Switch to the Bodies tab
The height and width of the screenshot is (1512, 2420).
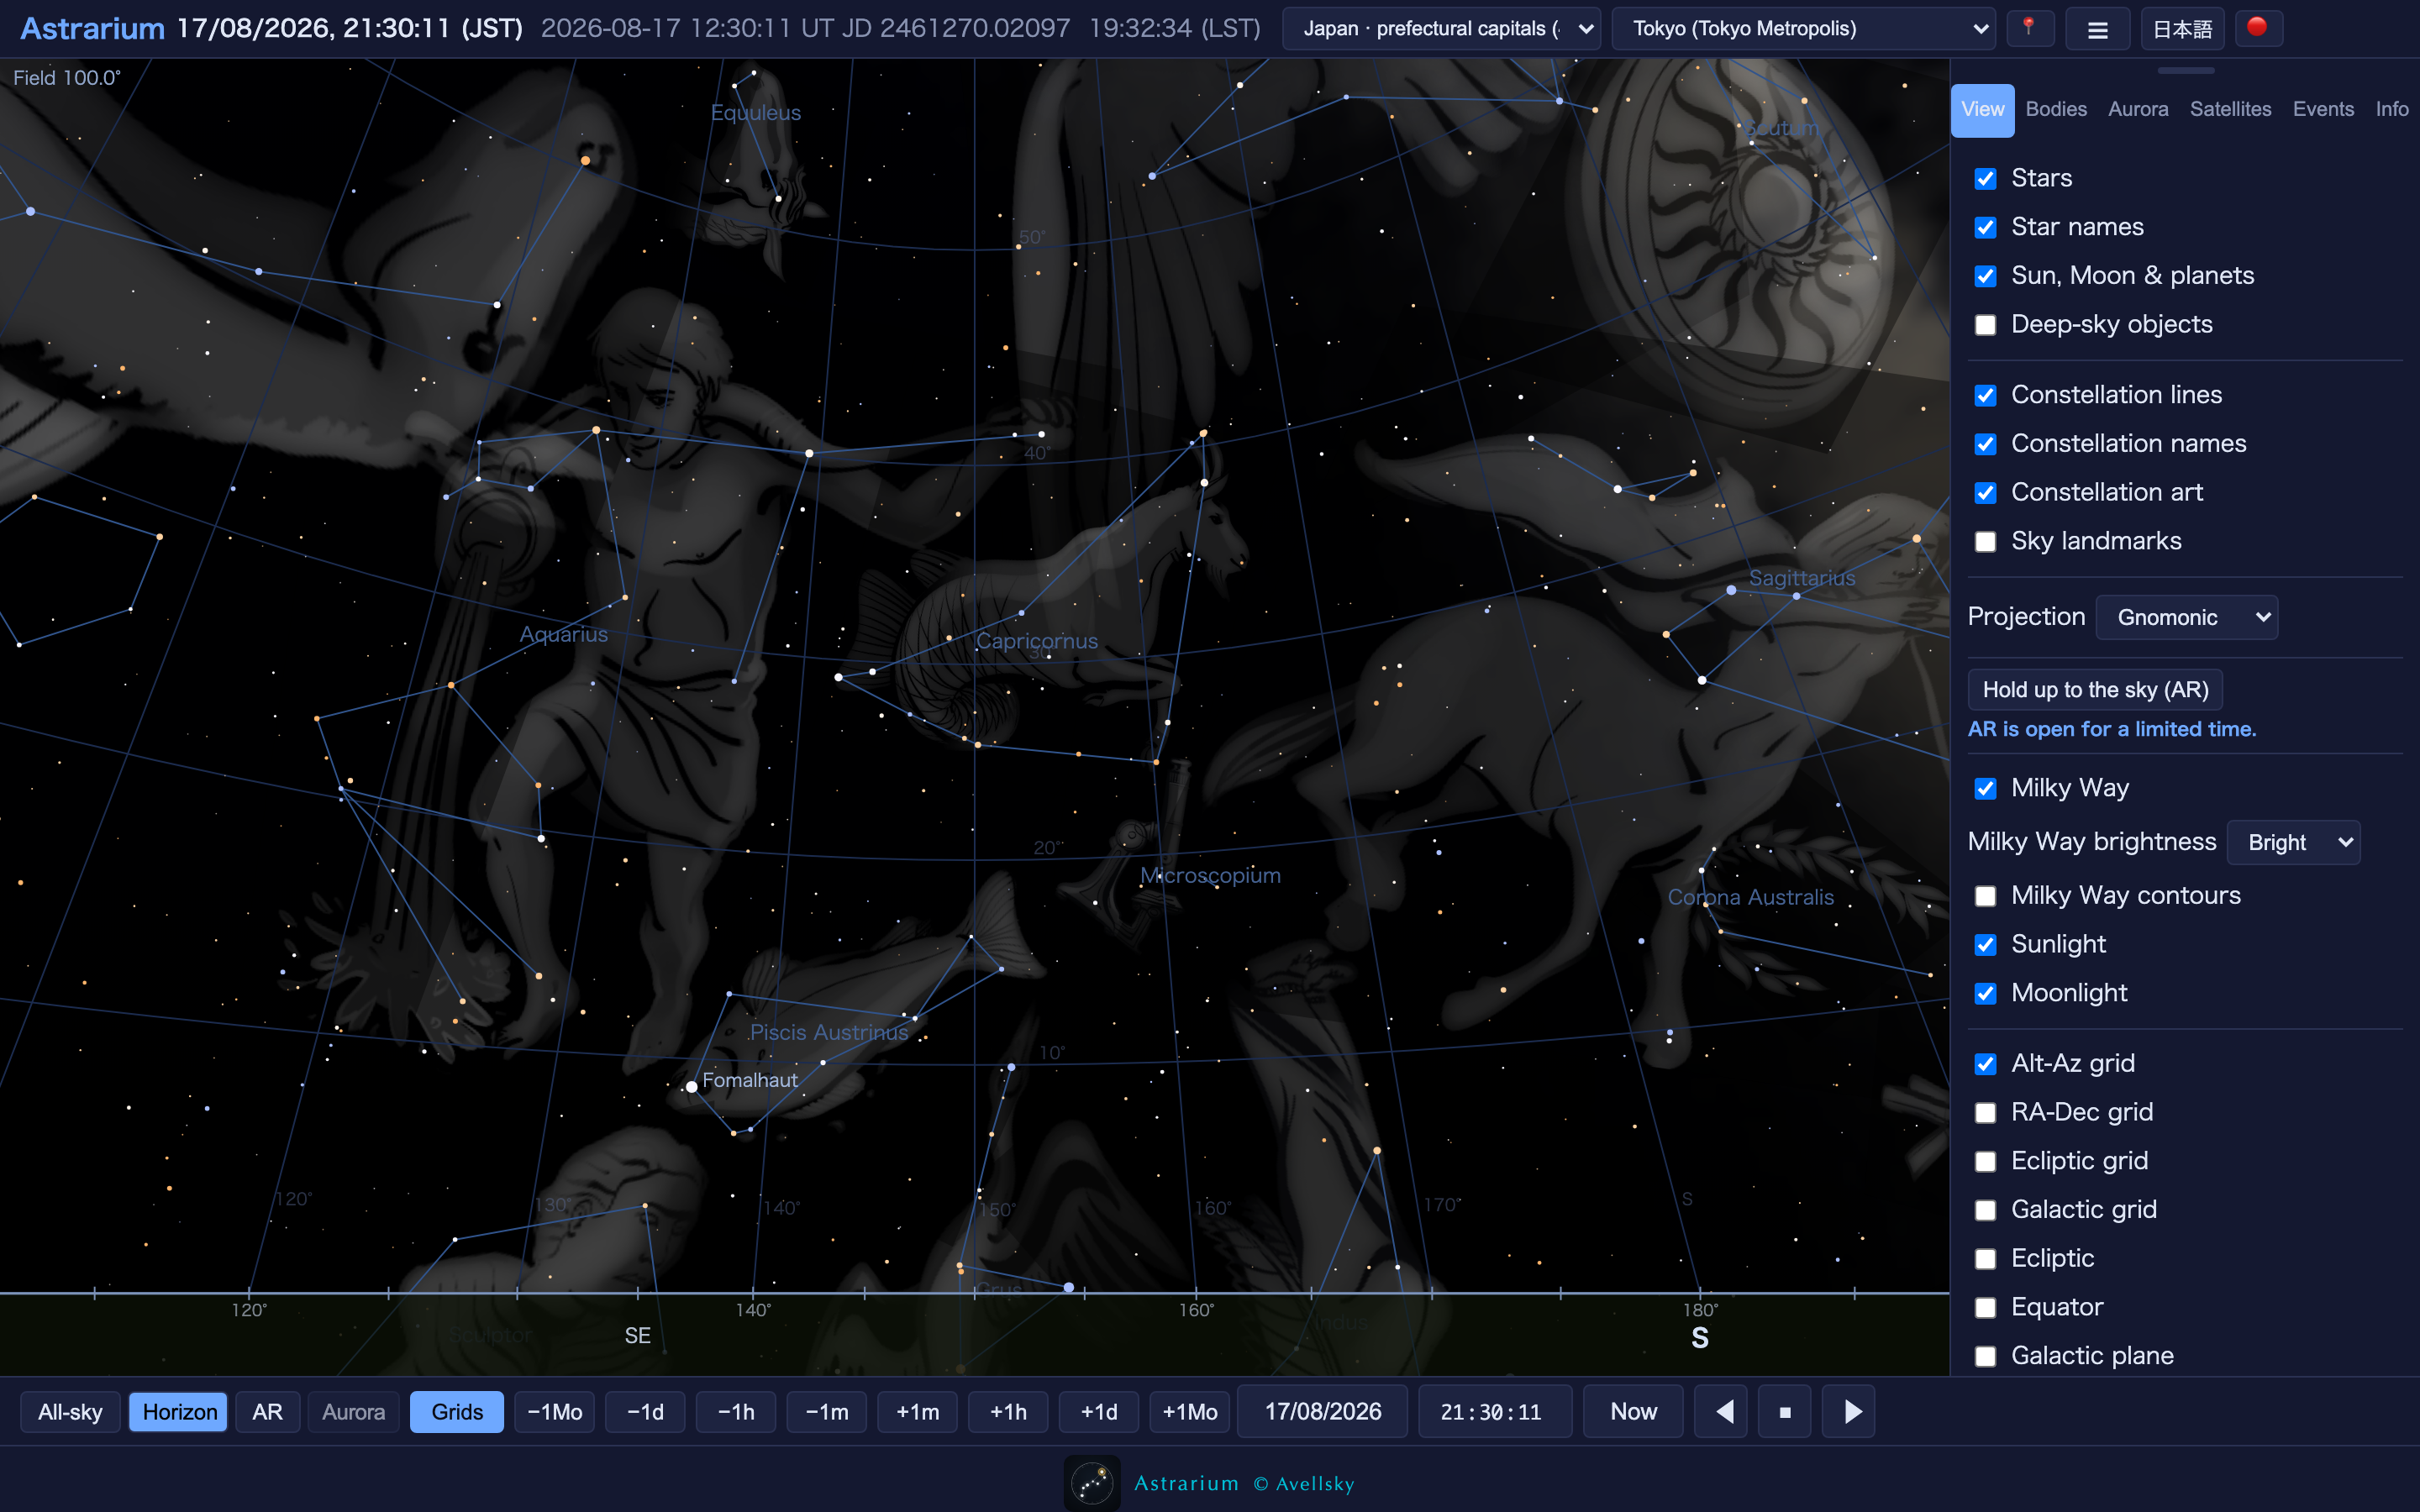(2056, 109)
